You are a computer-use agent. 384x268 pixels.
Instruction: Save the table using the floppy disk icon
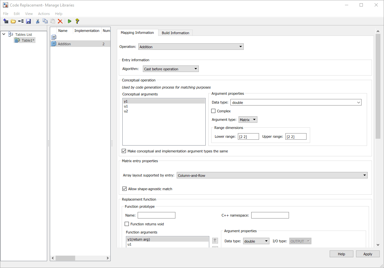(28, 21)
